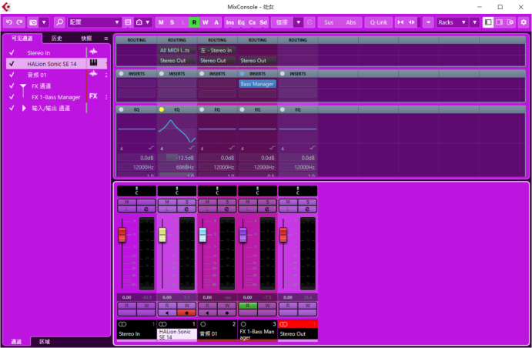Uncheck visibility of Stereo In channel
This screenshot has width=532, height=348.
(x=12, y=53)
